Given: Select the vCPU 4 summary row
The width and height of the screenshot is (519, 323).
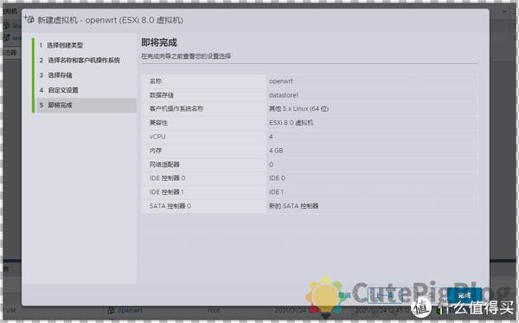Looking at the screenshot, I should click(310, 137).
